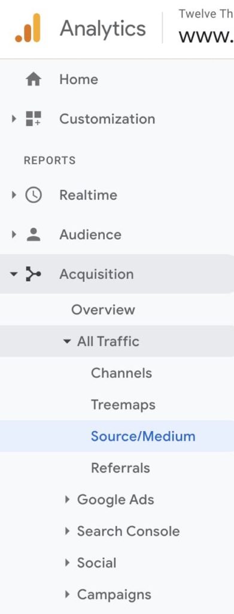The width and height of the screenshot is (234, 614).
Task: Click the Customization dashboard grid icon
Action: pyautogui.click(x=33, y=119)
